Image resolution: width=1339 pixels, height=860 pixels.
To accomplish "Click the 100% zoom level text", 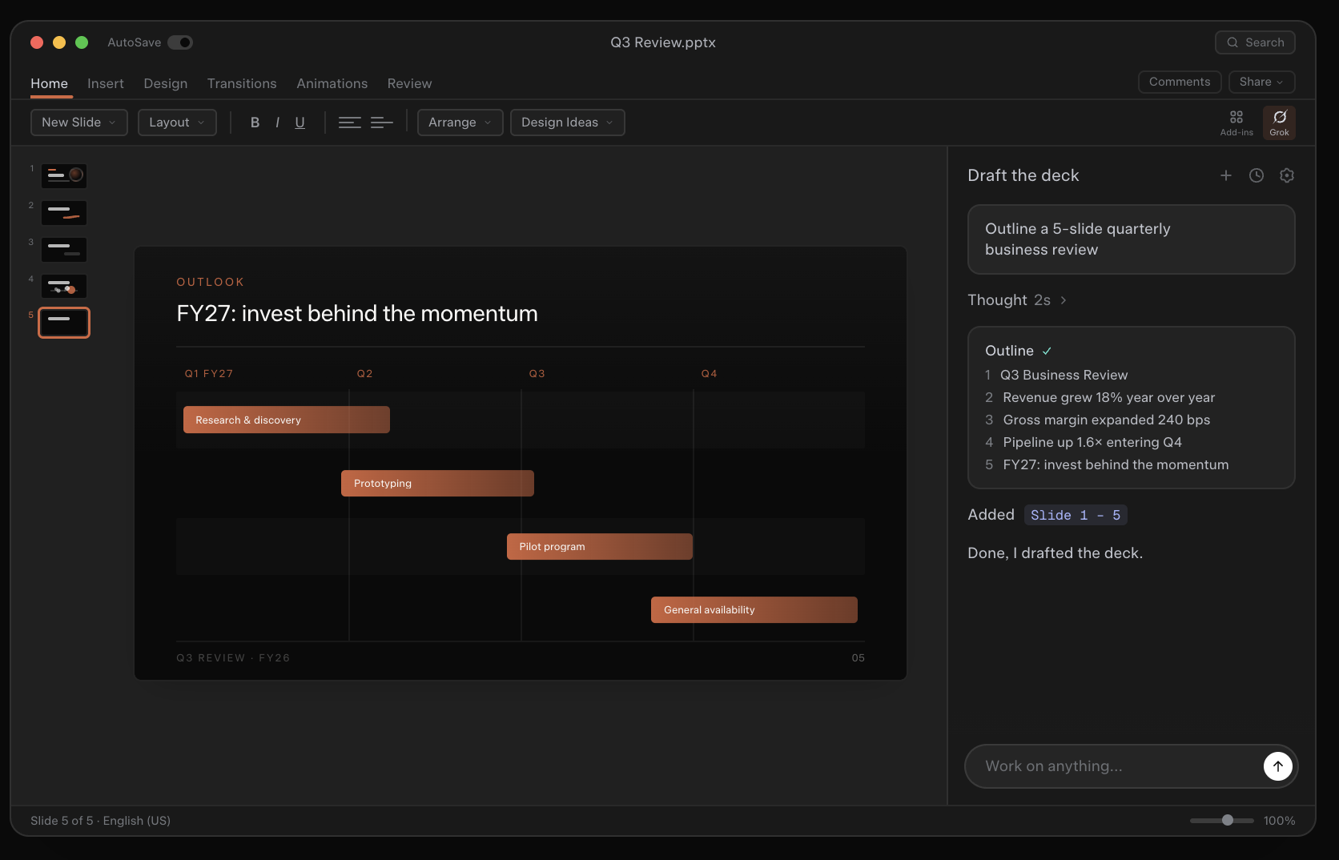I will 1279,821.
